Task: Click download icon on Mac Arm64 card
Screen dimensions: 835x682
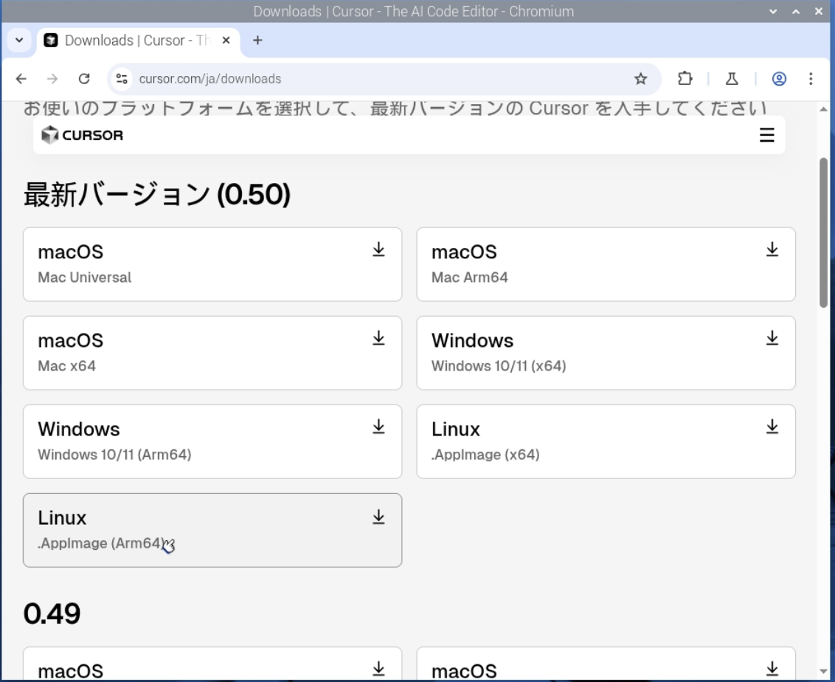Action: (772, 249)
